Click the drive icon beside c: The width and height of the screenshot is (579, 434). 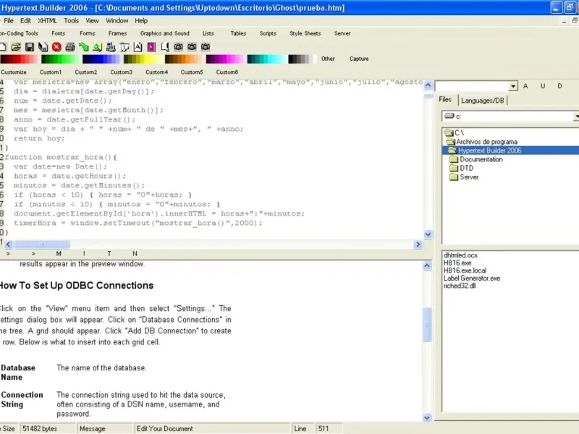click(449, 116)
